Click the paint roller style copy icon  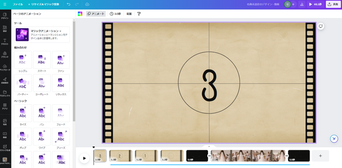coord(139,14)
